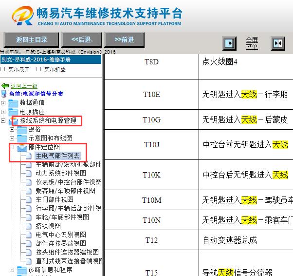
Task: Click the folder icon of 诊断信息和程序
Action: click(22, 270)
